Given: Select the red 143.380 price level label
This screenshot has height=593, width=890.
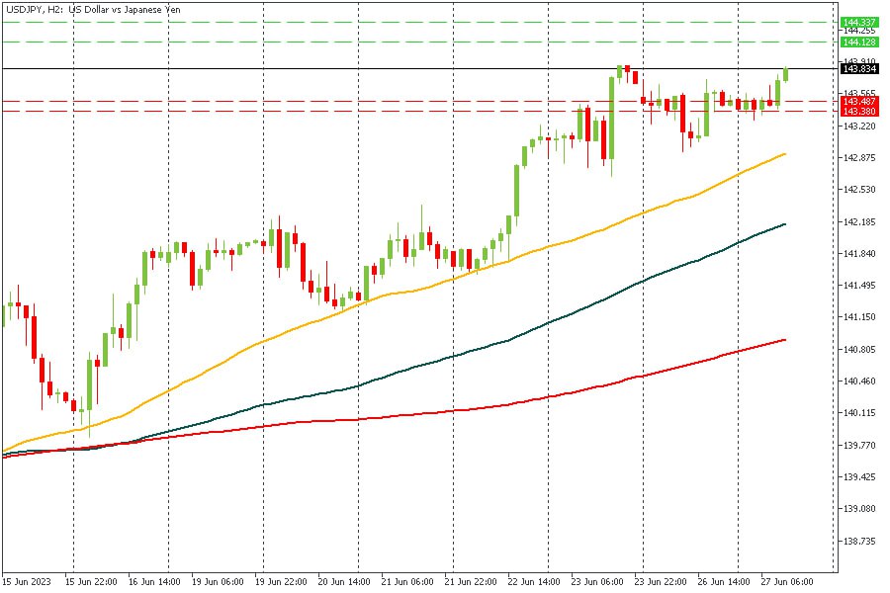Looking at the screenshot, I should 859,112.
